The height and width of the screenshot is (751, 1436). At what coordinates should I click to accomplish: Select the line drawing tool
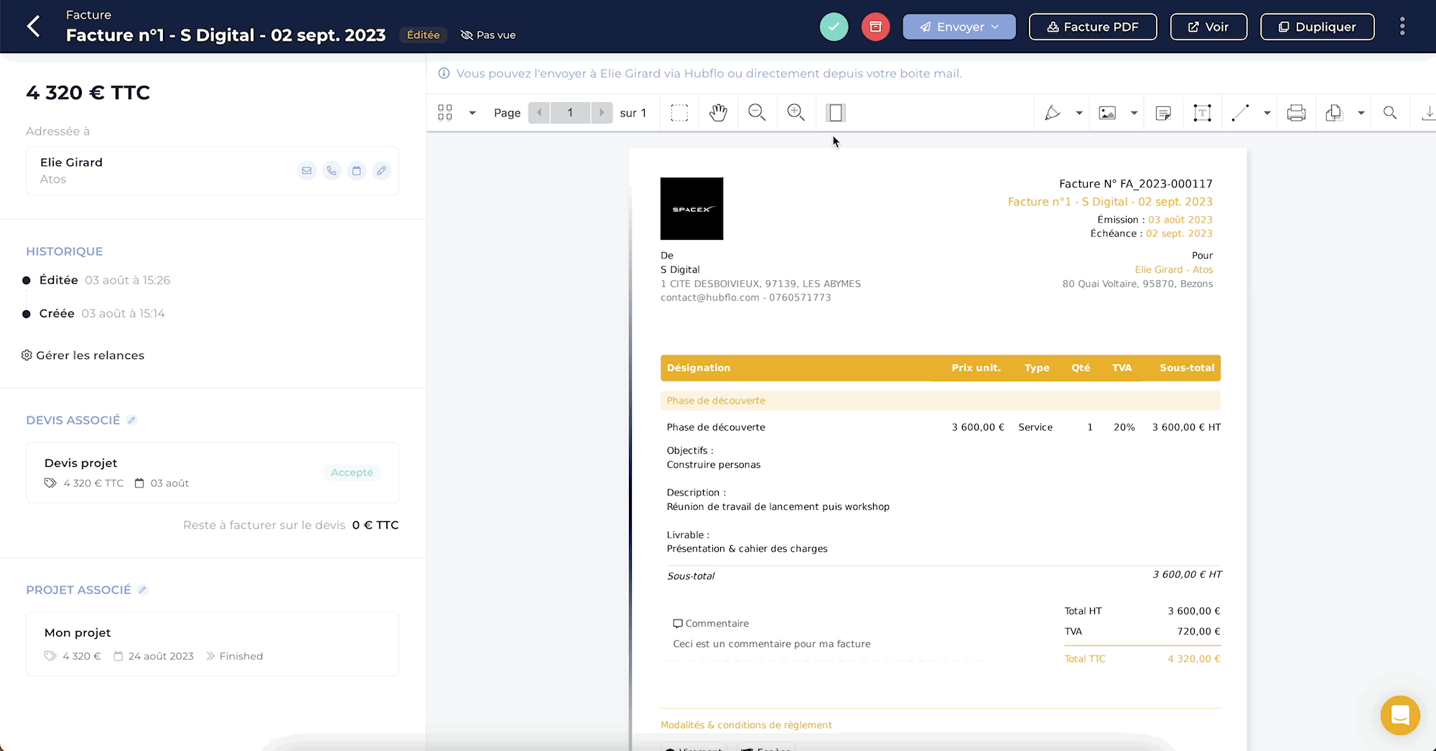(1240, 113)
